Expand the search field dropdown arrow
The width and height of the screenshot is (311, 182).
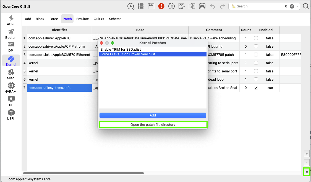[x=297, y=6]
